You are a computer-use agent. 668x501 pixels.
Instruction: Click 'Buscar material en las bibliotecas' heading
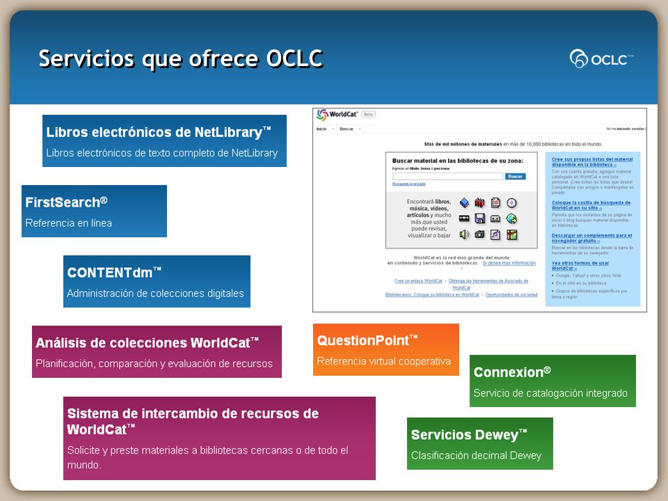coord(458,161)
